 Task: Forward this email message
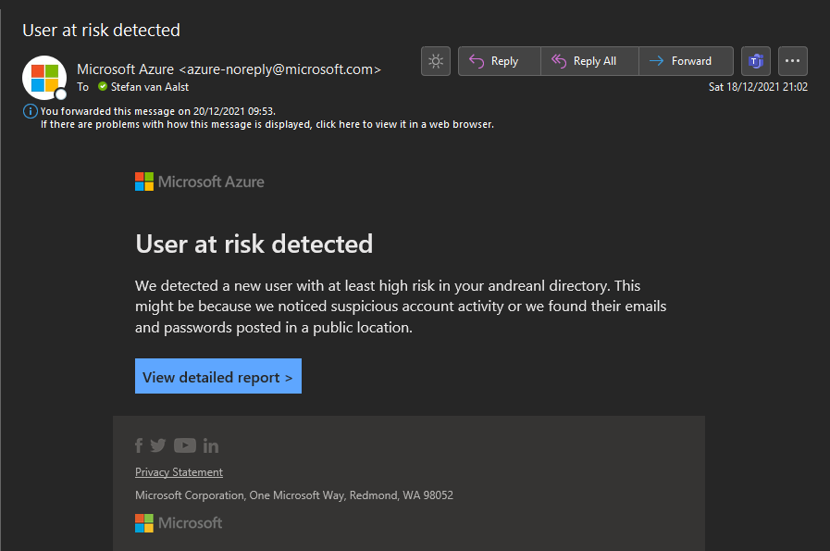click(x=686, y=61)
